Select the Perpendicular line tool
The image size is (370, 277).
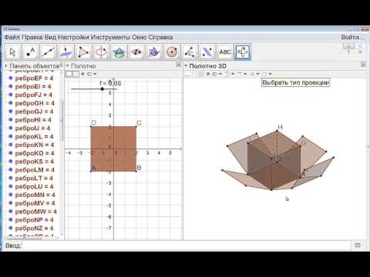coord(66,52)
